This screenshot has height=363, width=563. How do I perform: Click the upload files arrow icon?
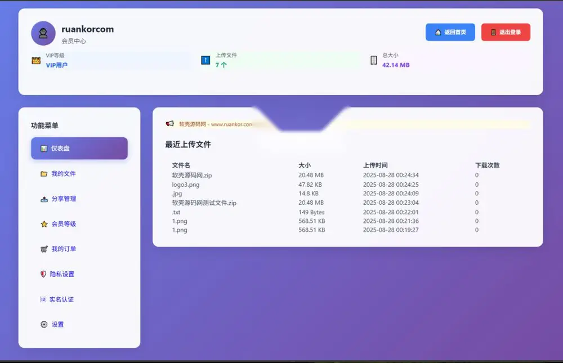coord(205,60)
